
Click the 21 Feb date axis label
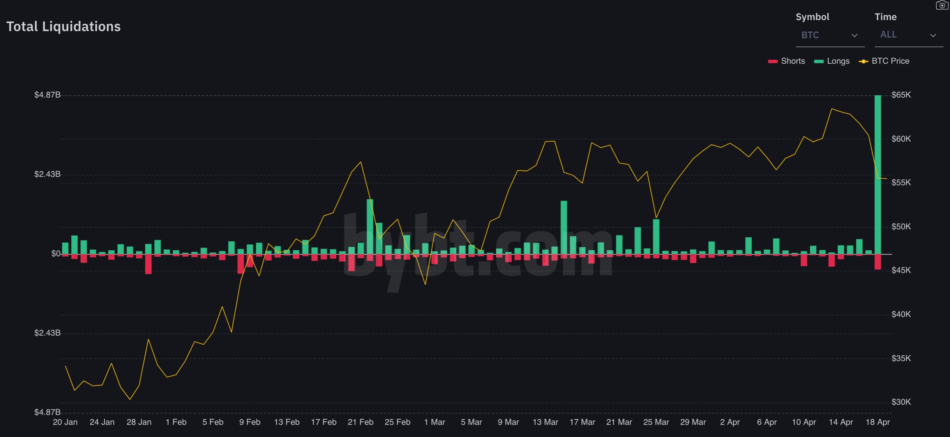point(360,422)
